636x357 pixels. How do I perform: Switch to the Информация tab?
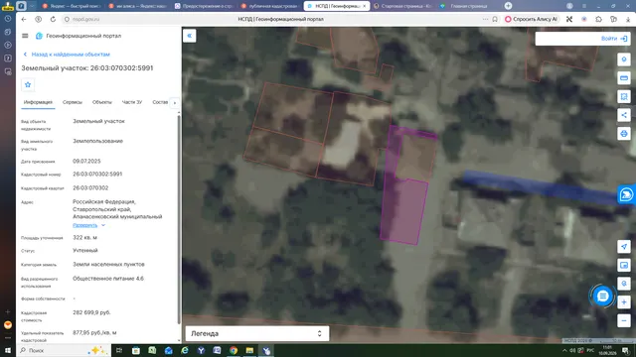pyautogui.click(x=38, y=102)
